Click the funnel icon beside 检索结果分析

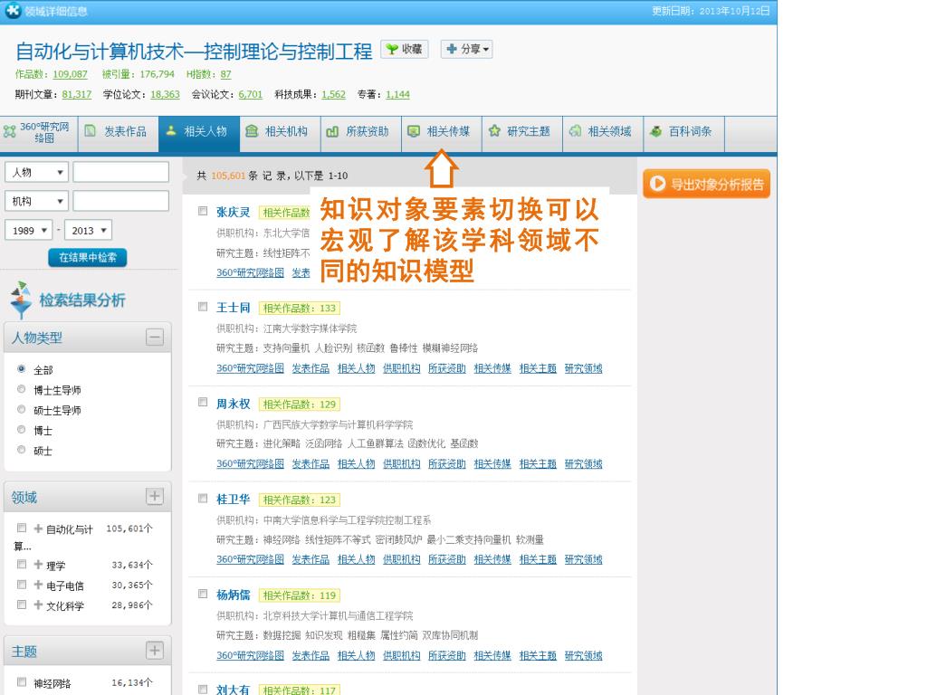22,300
